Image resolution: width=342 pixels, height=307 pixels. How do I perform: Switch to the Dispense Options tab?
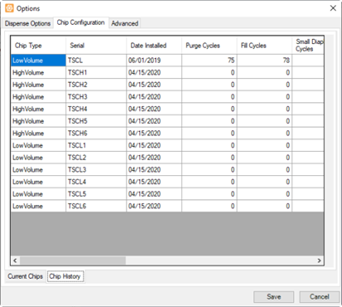tap(27, 23)
